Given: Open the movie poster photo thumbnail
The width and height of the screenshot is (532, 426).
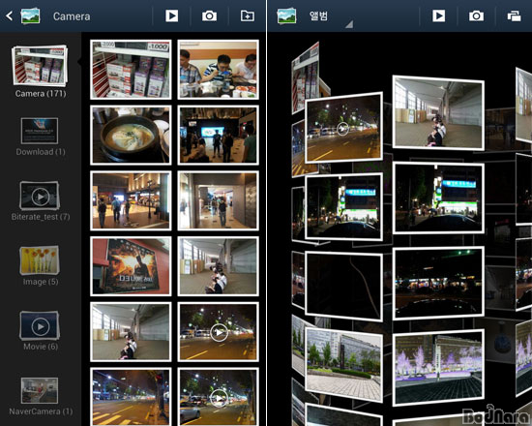Looking at the screenshot, I should click(x=131, y=266).
